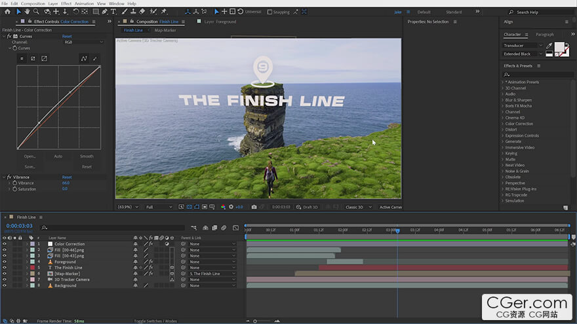The height and width of the screenshot is (324, 577).
Task: Select the Pen tool
Action: (x=105, y=12)
